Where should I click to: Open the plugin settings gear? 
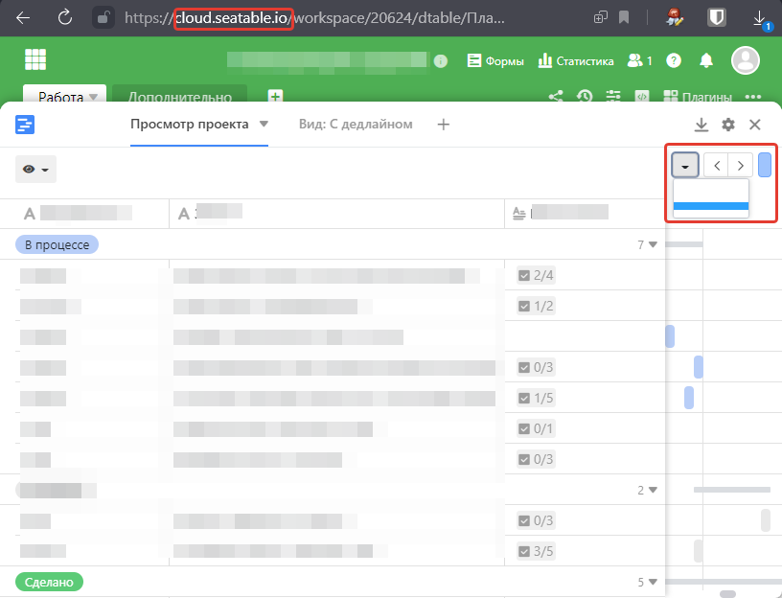point(728,125)
